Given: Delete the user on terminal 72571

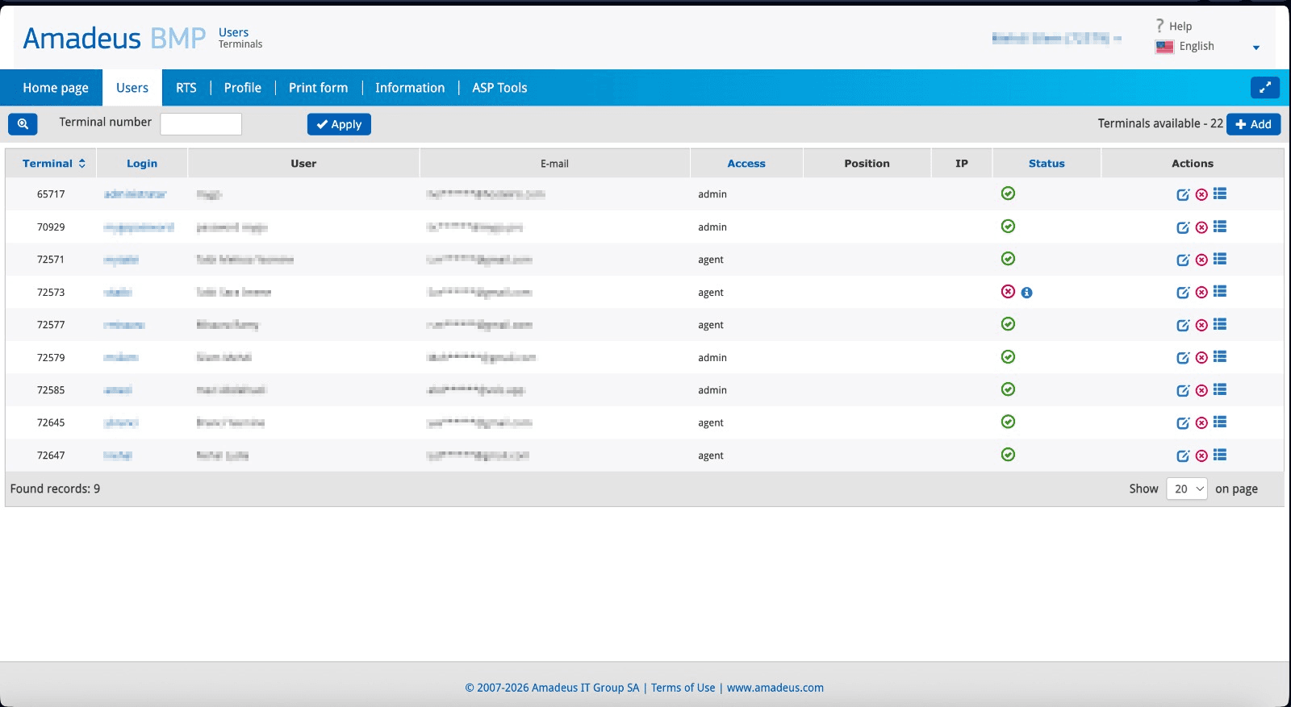Looking at the screenshot, I should [1201, 260].
